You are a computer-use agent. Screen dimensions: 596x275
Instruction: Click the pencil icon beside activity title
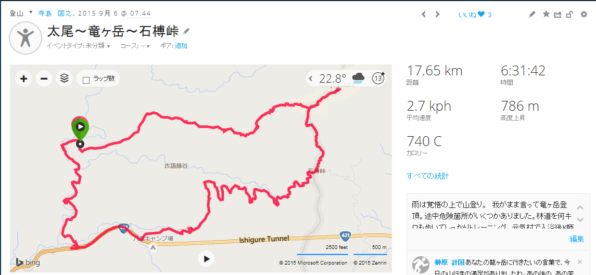[x=186, y=31]
